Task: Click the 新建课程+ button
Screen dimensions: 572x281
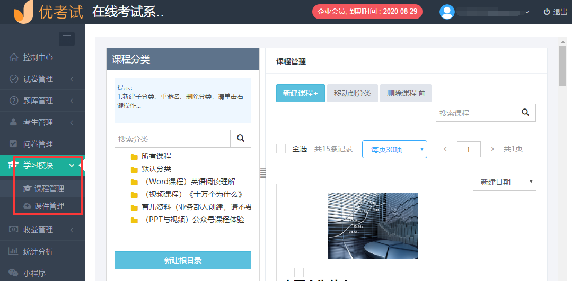Action: tap(301, 93)
